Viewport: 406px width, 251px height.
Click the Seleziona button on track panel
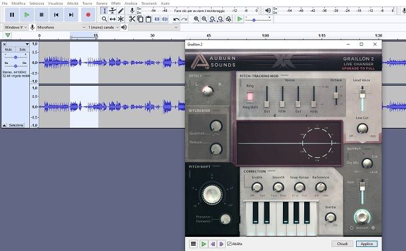(16, 125)
